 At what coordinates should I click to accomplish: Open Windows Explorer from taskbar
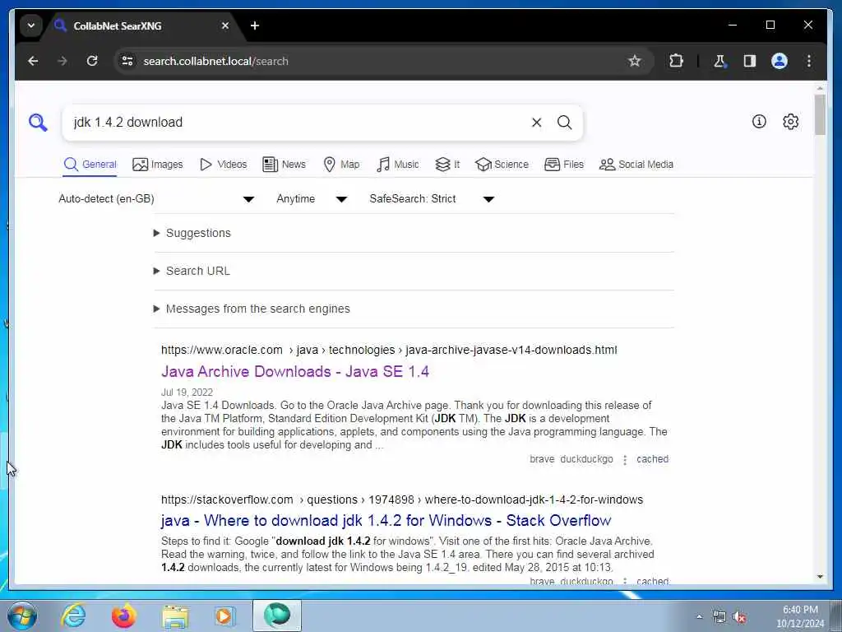[x=175, y=616]
